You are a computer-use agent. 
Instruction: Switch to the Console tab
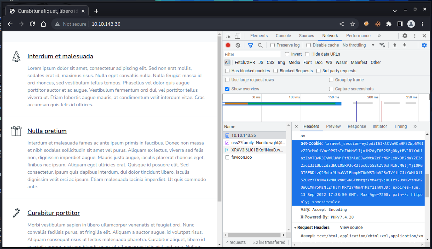pyautogui.click(x=283, y=36)
